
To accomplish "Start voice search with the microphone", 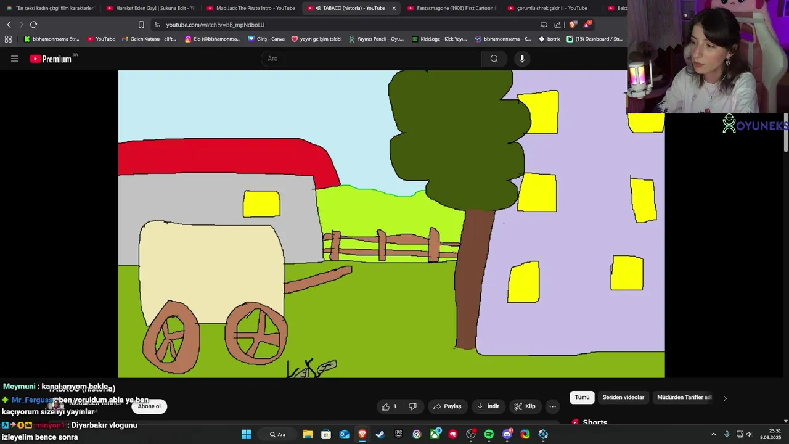I will [x=522, y=59].
